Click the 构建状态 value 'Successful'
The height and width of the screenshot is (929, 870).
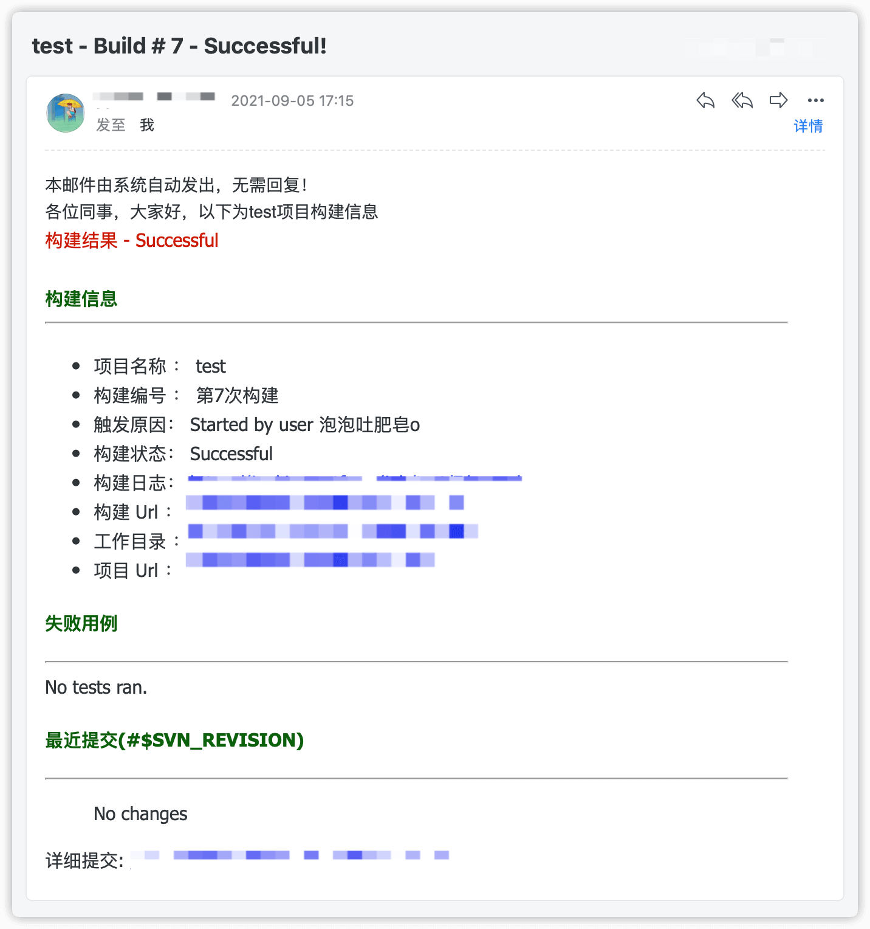[x=231, y=454]
